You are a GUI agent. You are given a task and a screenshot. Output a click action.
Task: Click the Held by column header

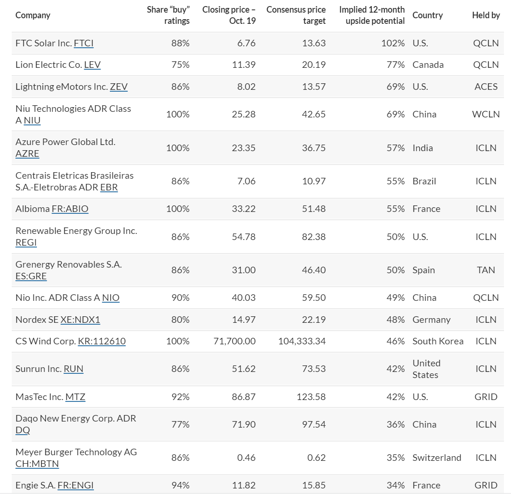point(486,15)
